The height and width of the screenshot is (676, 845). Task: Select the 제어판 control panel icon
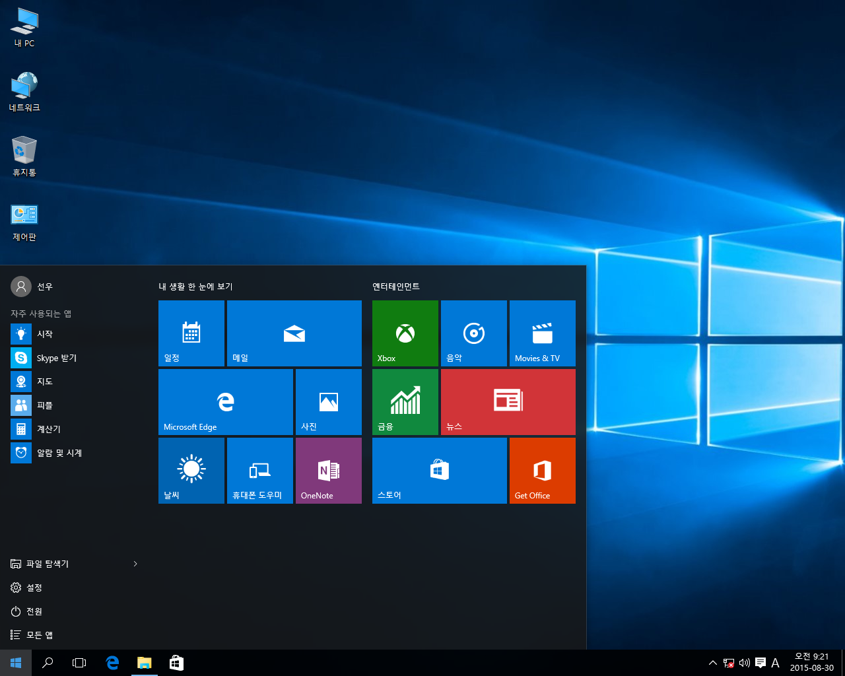[24, 222]
